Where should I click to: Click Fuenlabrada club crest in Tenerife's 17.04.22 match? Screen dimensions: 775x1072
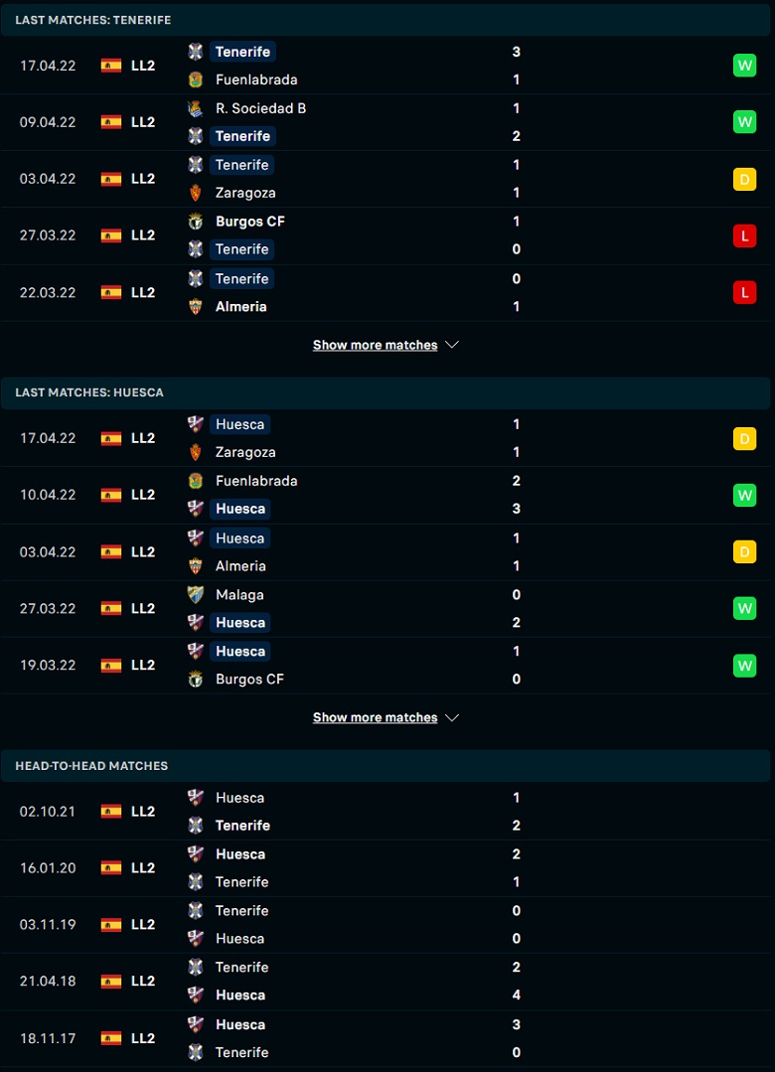[196, 79]
